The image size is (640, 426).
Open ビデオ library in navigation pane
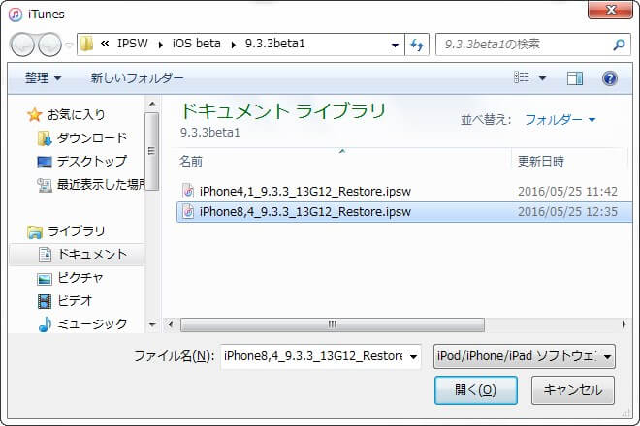(x=75, y=301)
